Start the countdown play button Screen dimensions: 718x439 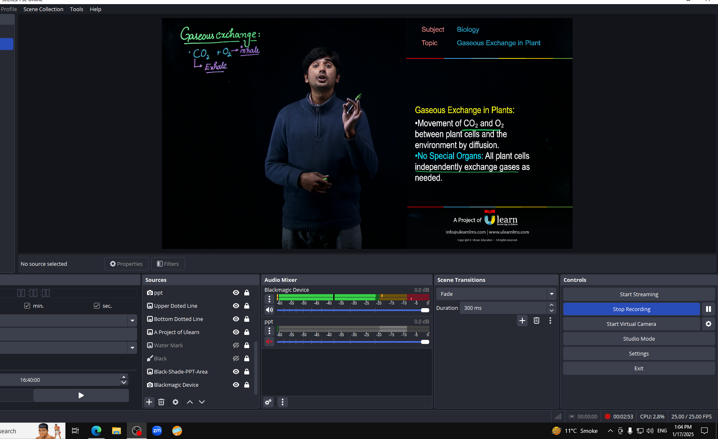coord(81,395)
